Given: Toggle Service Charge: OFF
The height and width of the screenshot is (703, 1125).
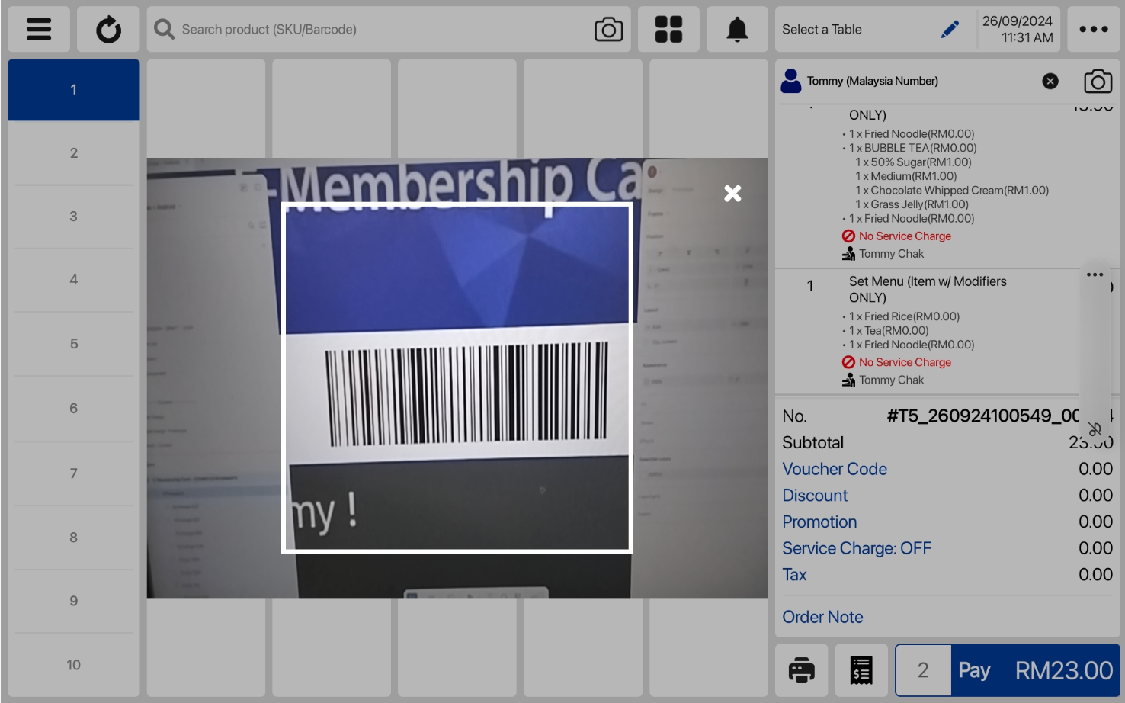Looking at the screenshot, I should click(x=856, y=548).
